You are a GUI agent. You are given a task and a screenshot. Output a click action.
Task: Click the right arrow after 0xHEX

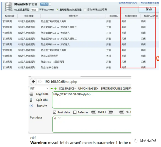coord(111,112)
